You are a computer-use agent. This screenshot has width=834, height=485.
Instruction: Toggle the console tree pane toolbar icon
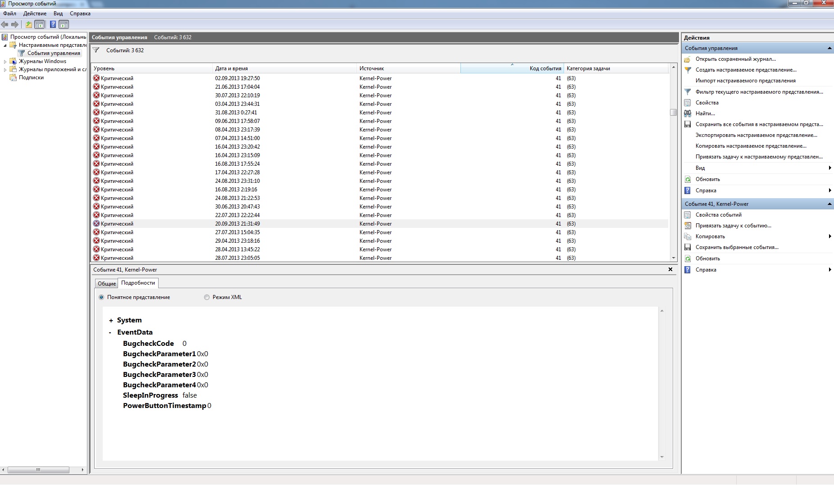tap(40, 24)
